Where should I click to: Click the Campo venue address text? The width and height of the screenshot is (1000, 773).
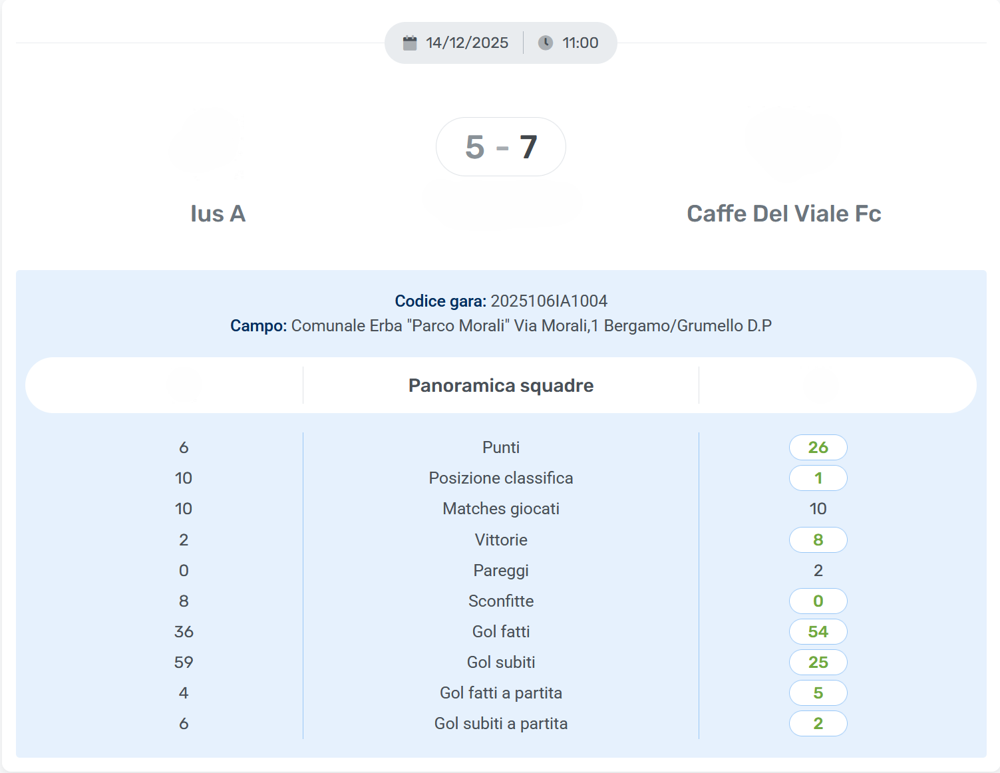click(x=531, y=325)
